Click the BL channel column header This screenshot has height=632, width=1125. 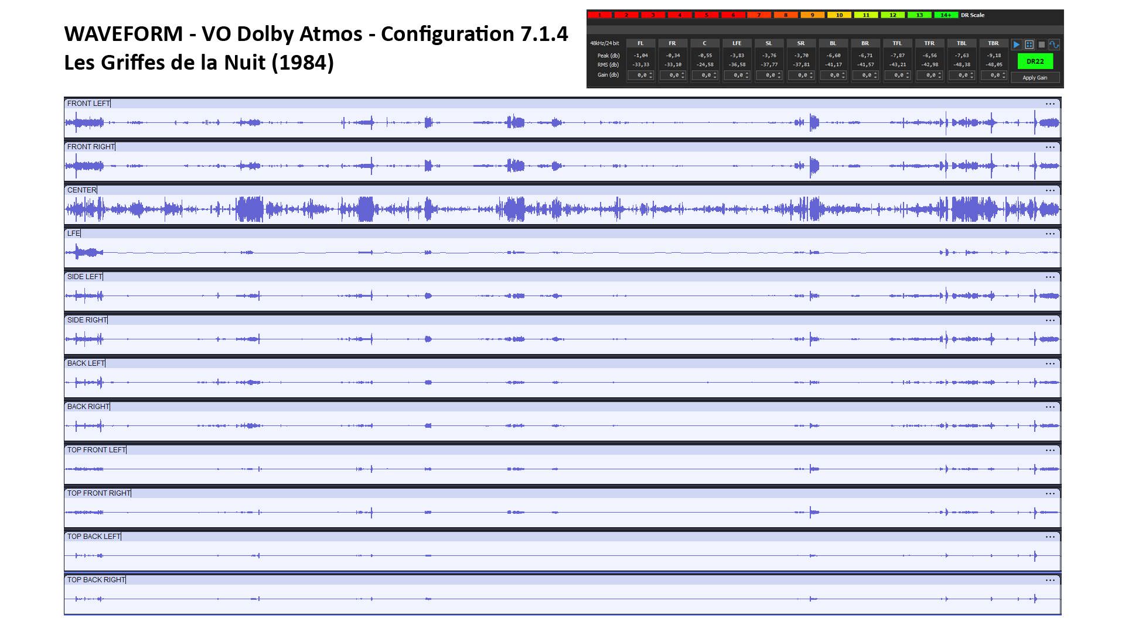point(833,43)
